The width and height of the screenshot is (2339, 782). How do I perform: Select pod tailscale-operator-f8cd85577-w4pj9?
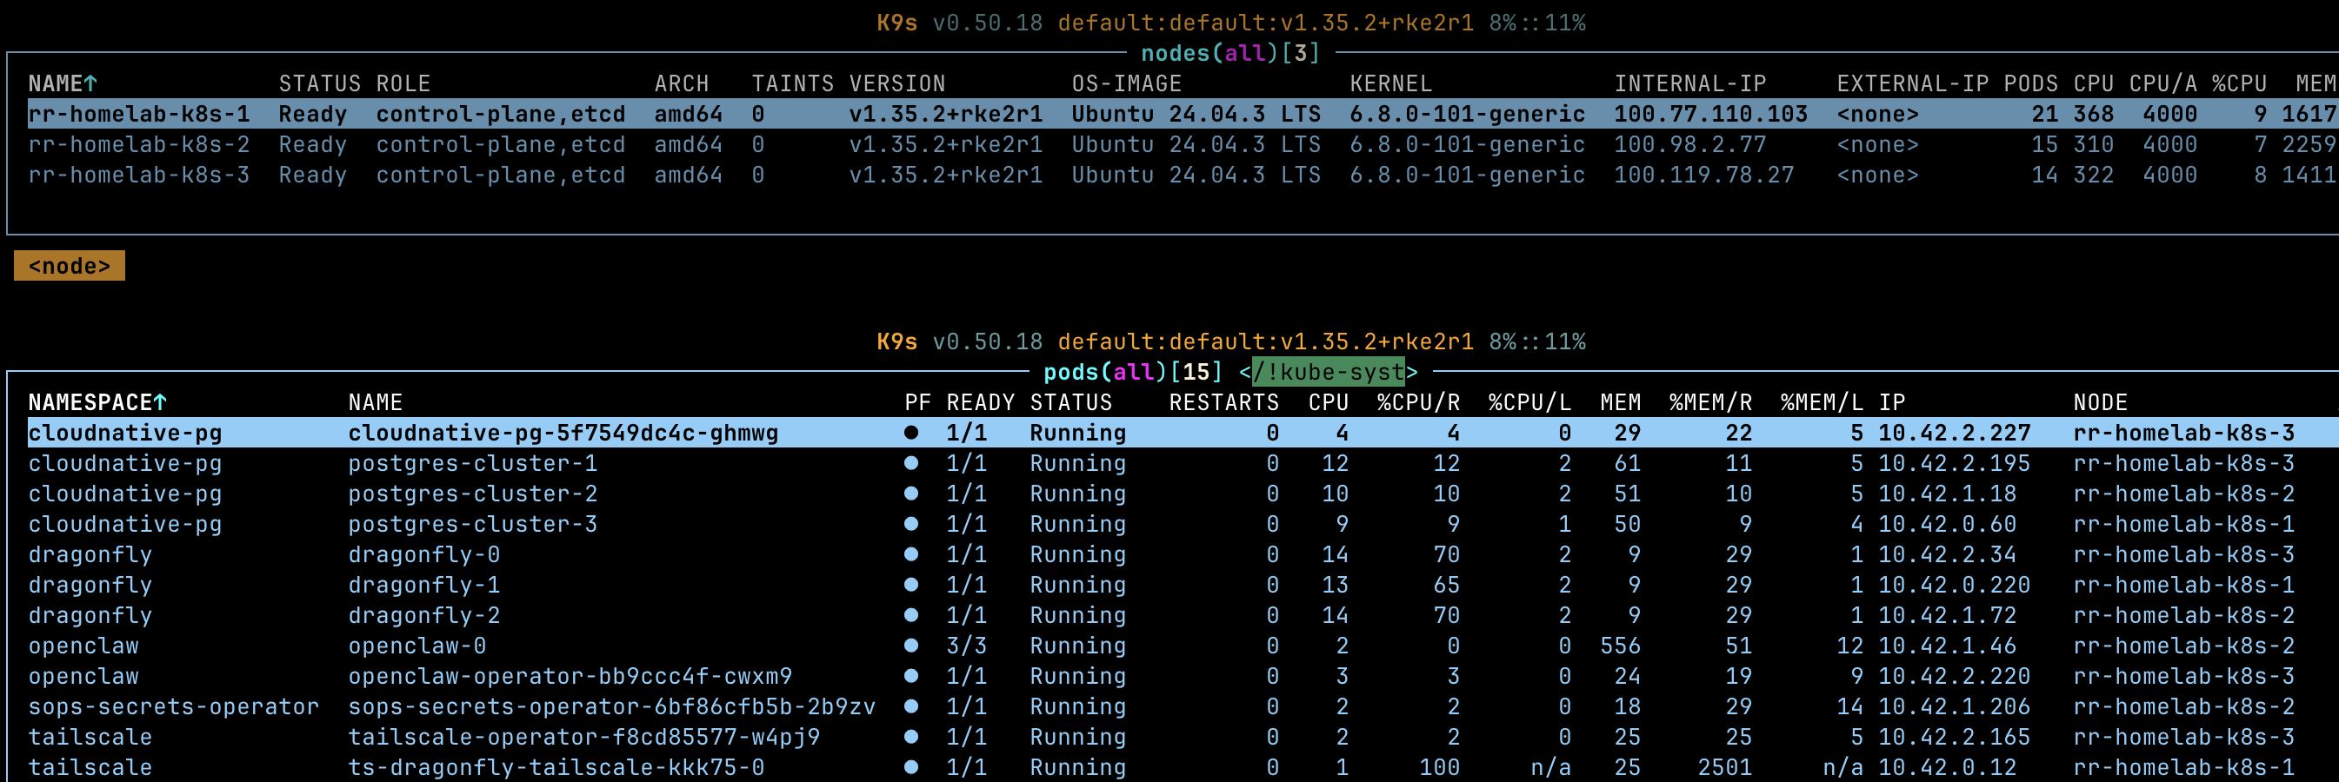click(1183, 737)
